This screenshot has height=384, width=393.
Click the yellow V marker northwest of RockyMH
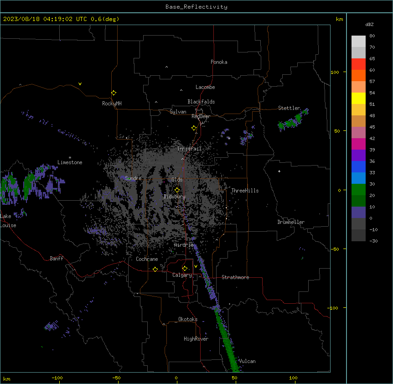tap(80, 84)
